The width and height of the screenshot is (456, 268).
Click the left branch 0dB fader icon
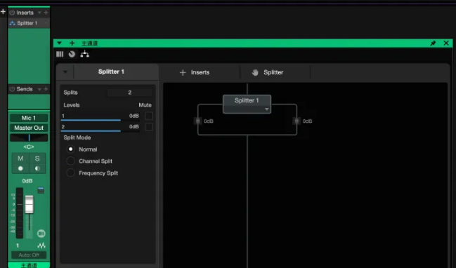[x=197, y=121]
